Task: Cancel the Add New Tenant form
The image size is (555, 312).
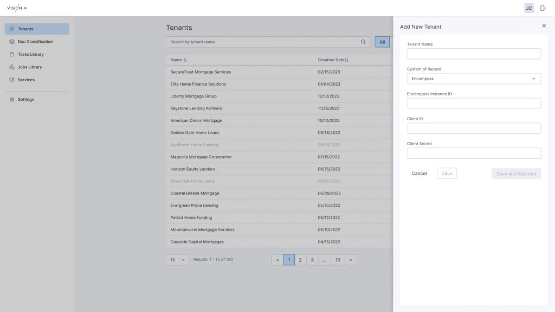Action: pyautogui.click(x=420, y=173)
